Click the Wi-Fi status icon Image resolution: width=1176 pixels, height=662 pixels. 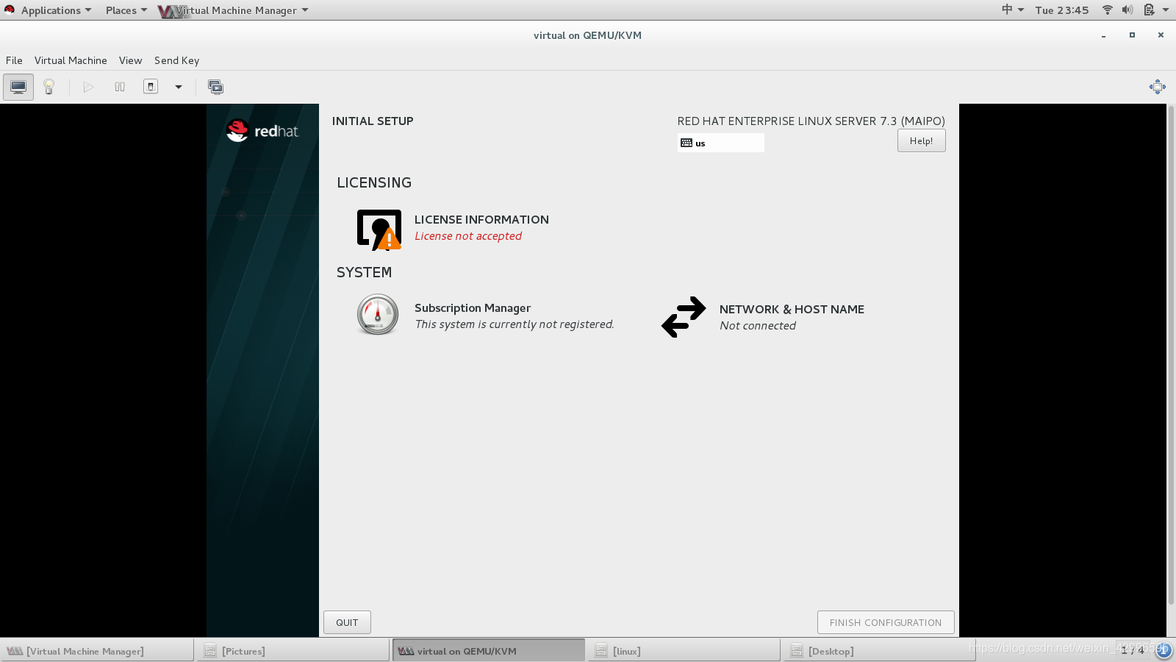pyautogui.click(x=1107, y=10)
